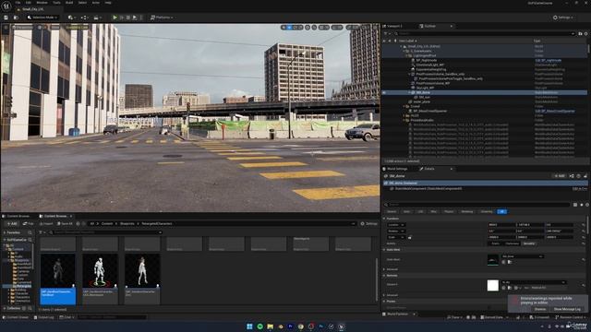Open the Selection Mode dropdown
Viewport: 591px width, 332px height.
[x=42, y=18]
